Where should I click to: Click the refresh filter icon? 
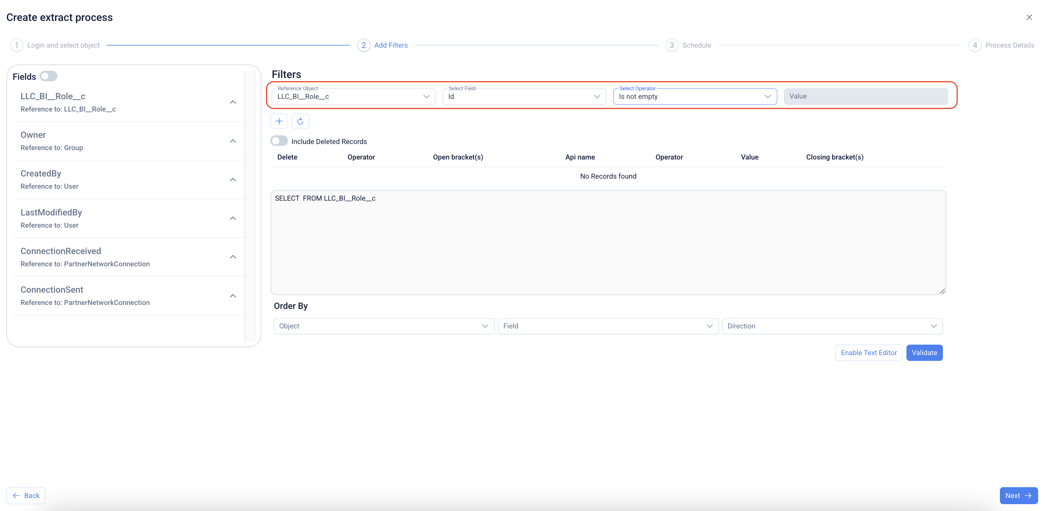coord(300,121)
